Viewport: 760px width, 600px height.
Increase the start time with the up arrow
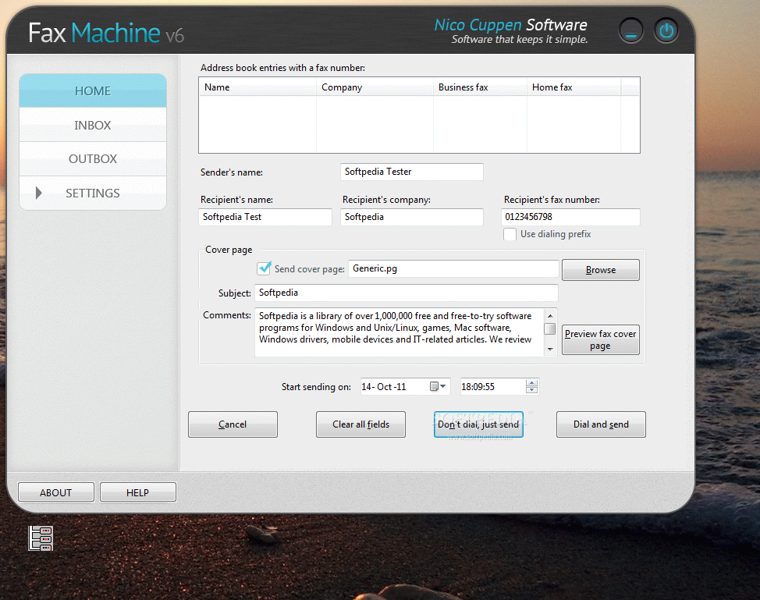click(x=531, y=383)
